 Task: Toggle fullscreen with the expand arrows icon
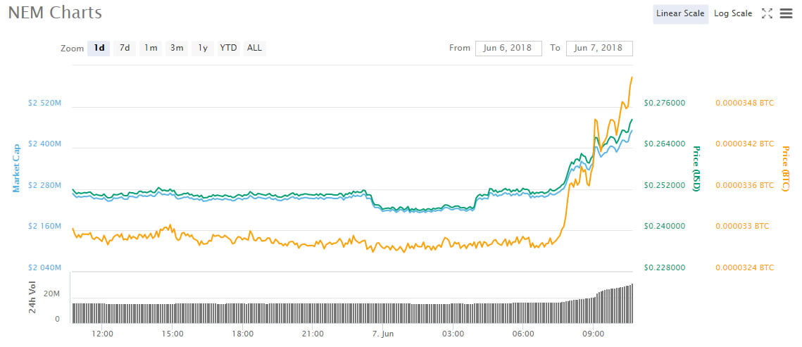point(767,14)
